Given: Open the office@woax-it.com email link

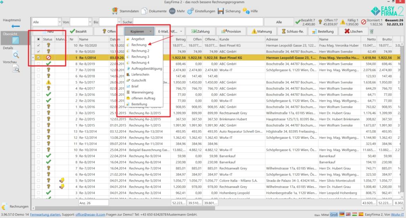Looking at the screenshot, I should tap(90, 215).
